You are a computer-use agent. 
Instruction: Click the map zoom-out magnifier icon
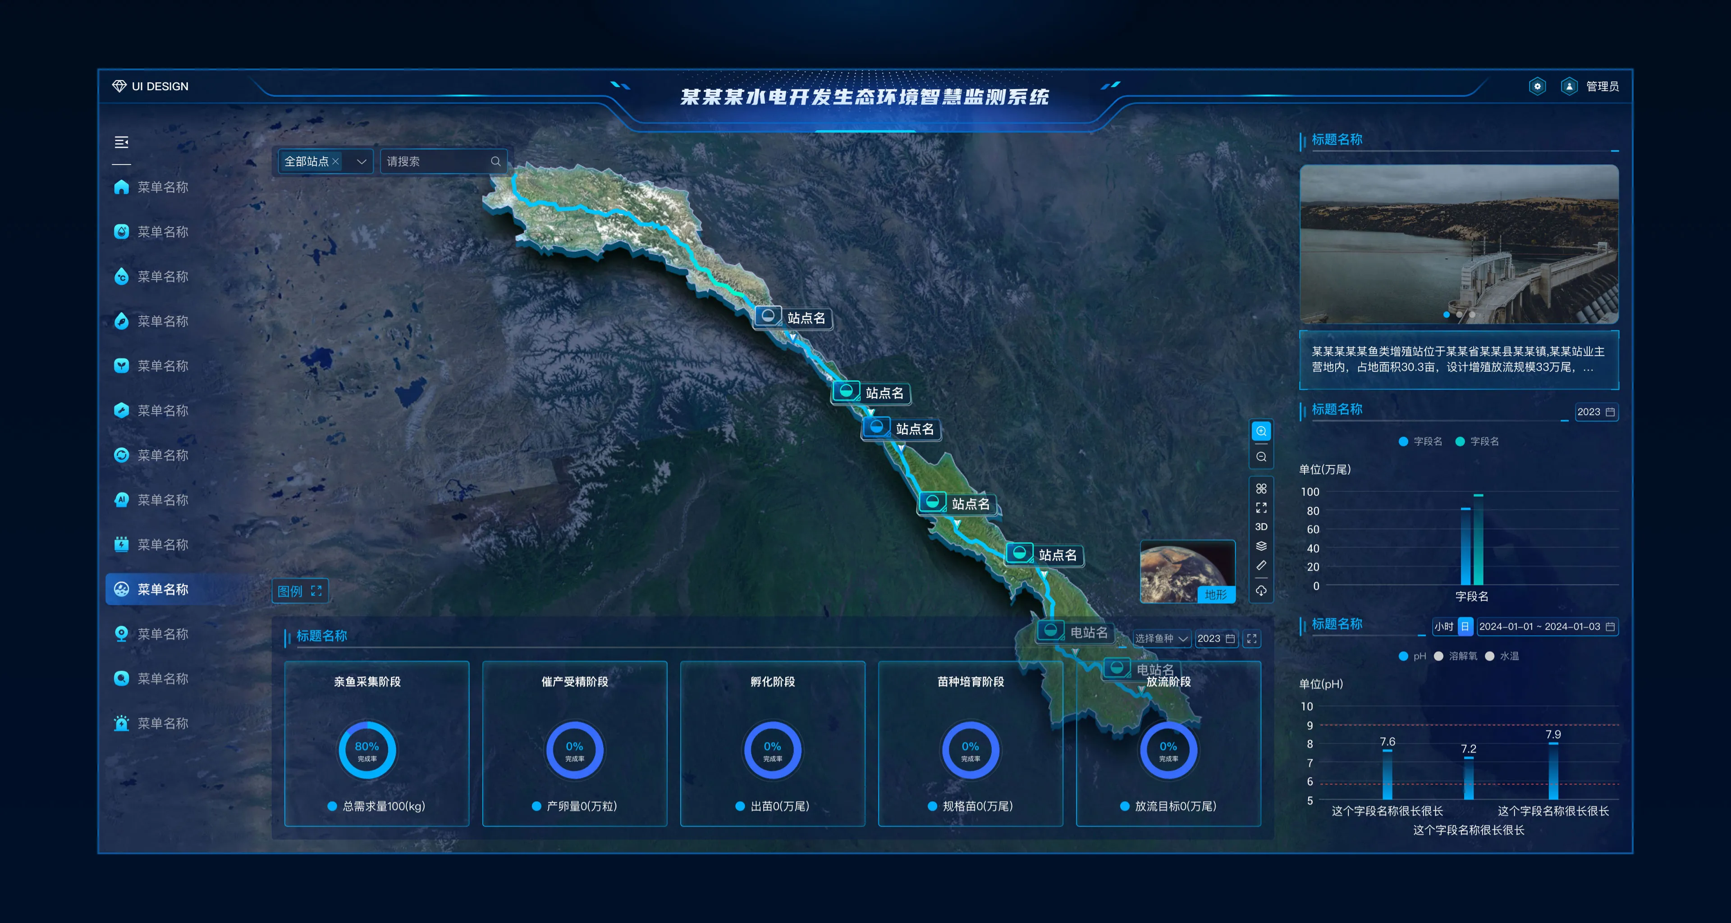(x=1261, y=457)
